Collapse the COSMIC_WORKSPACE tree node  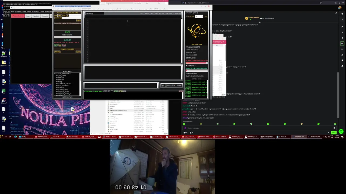[55, 74]
